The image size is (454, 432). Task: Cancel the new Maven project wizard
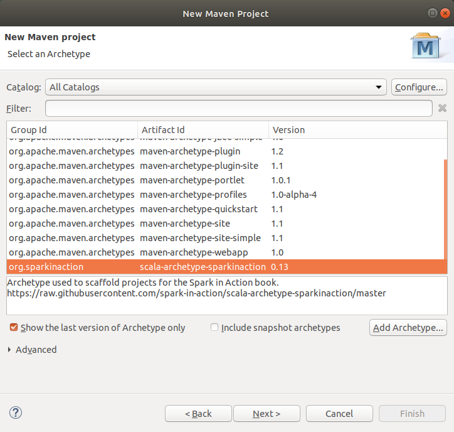[339, 414]
